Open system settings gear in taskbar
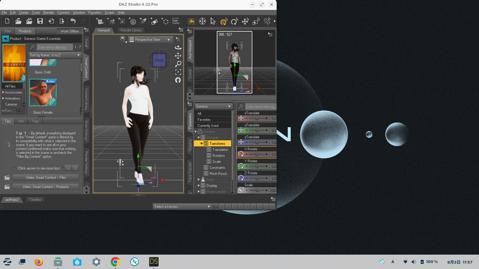Image resolution: width=479 pixels, height=269 pixels. pyautogui.click(x=96, y=262)
